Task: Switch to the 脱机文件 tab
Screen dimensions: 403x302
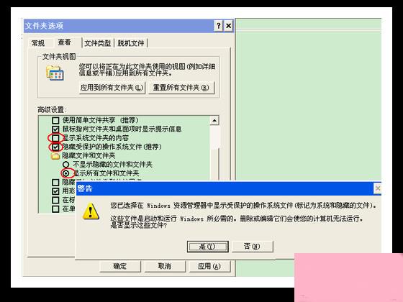Action: point(131,43)
